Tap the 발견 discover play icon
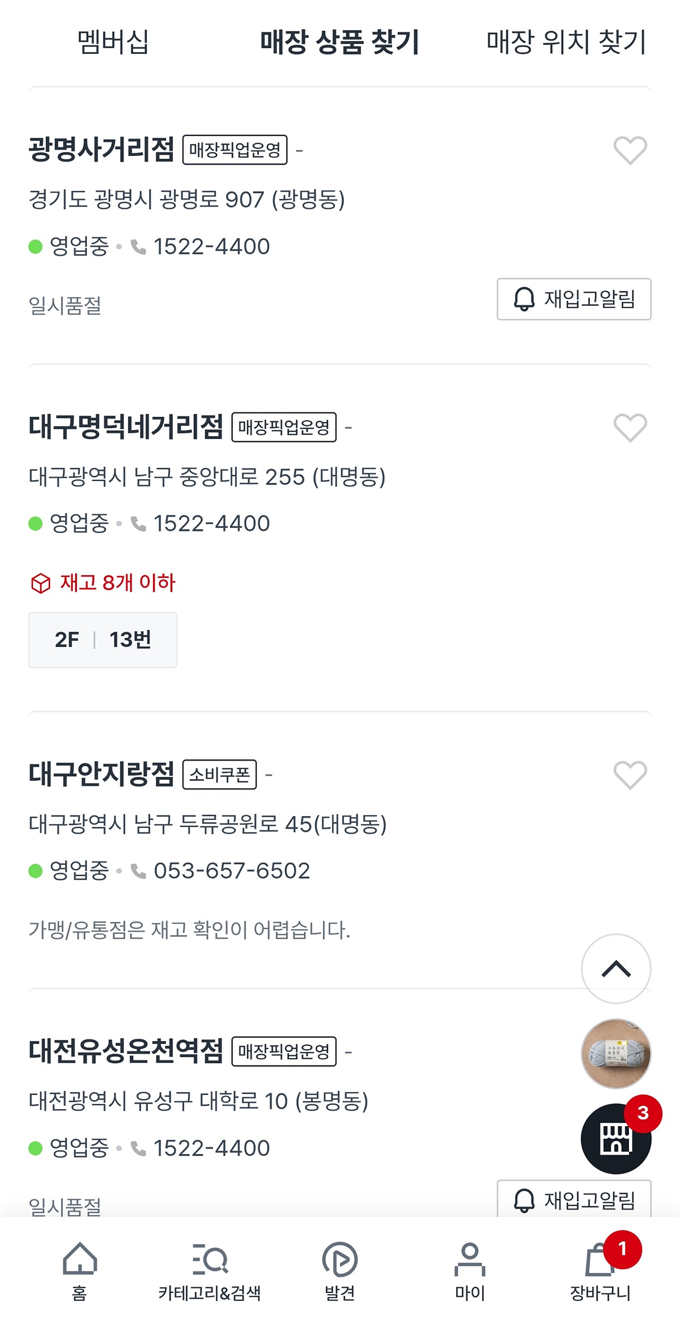 pyautogui.click(x=339, y=1260)
